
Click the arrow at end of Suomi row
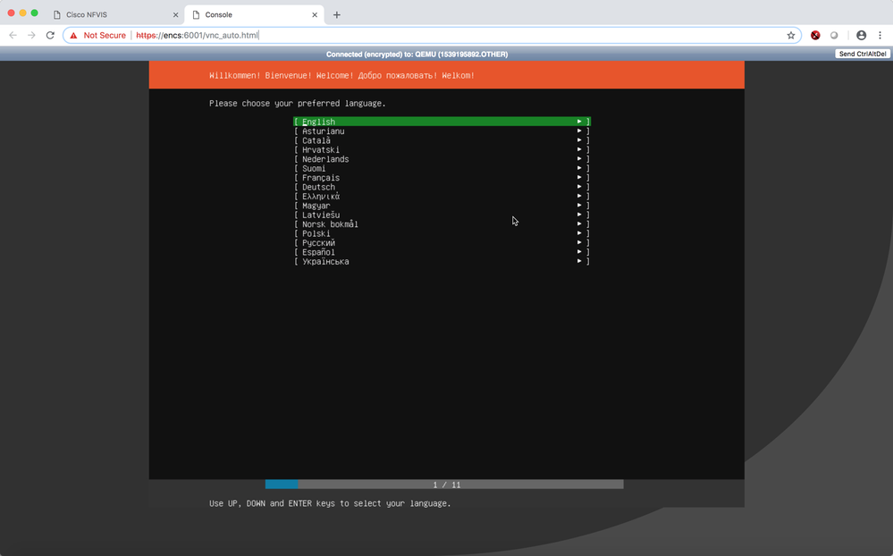579,168
